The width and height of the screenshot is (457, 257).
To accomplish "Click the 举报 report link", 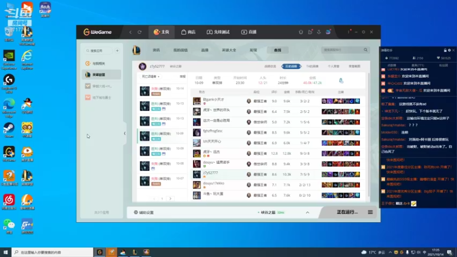I will coord(183,77).
